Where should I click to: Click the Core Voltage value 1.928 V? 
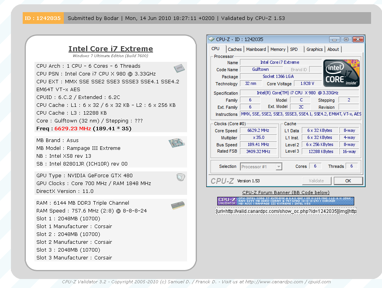308,84
